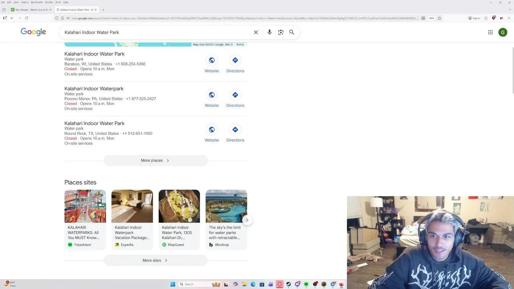Open Blooloop retractable water parks card
This screenshot has height=289, width=514.
226,220
